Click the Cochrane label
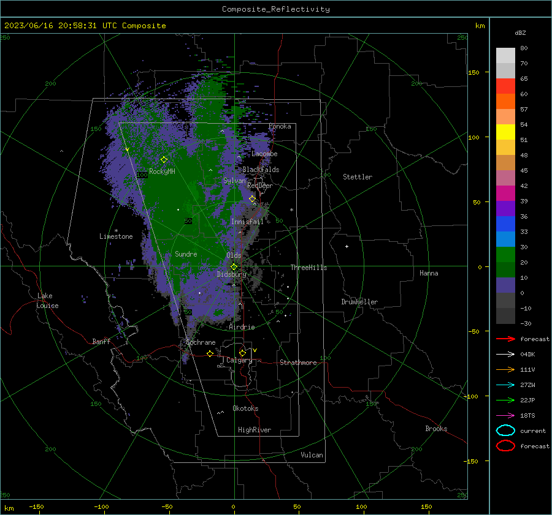552x515 pixels. coord(201,342)
